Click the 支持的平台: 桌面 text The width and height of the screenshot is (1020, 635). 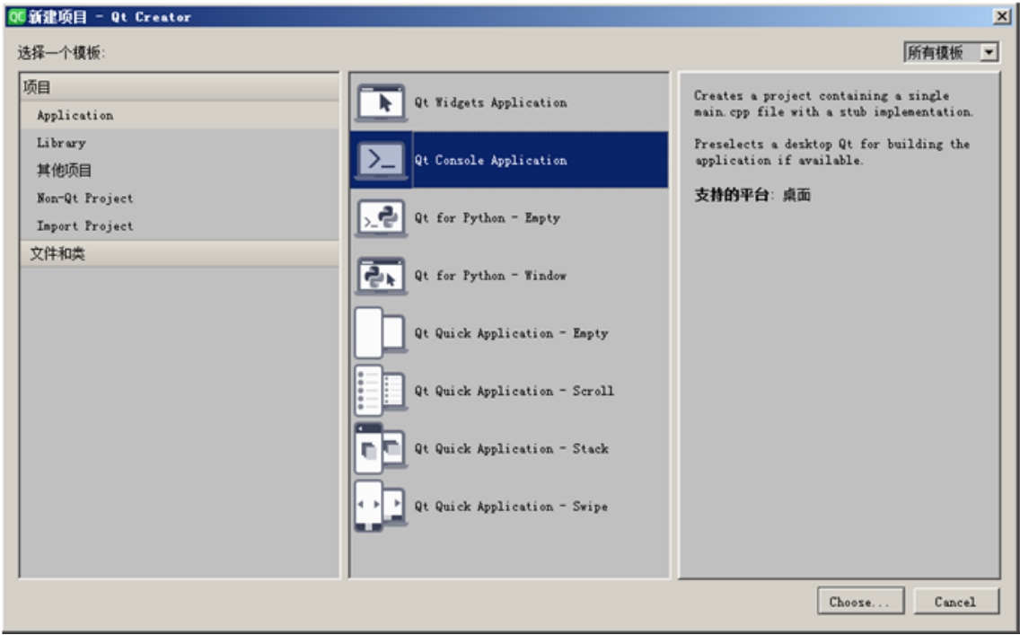click(x=752, y=195)
